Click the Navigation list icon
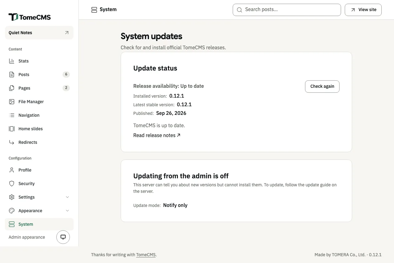This screenshot has width=394, height=263. [12, 115]
